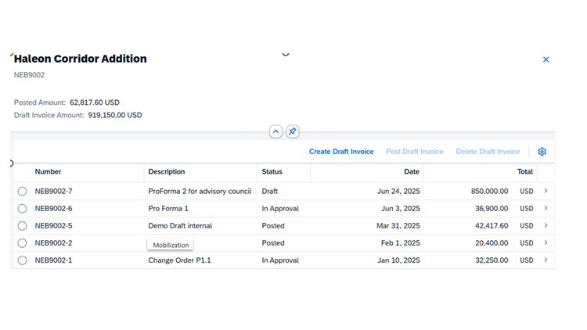Click the Mobilization tooltip text
This screenshot has width=587, height=330.
point(171,245)
